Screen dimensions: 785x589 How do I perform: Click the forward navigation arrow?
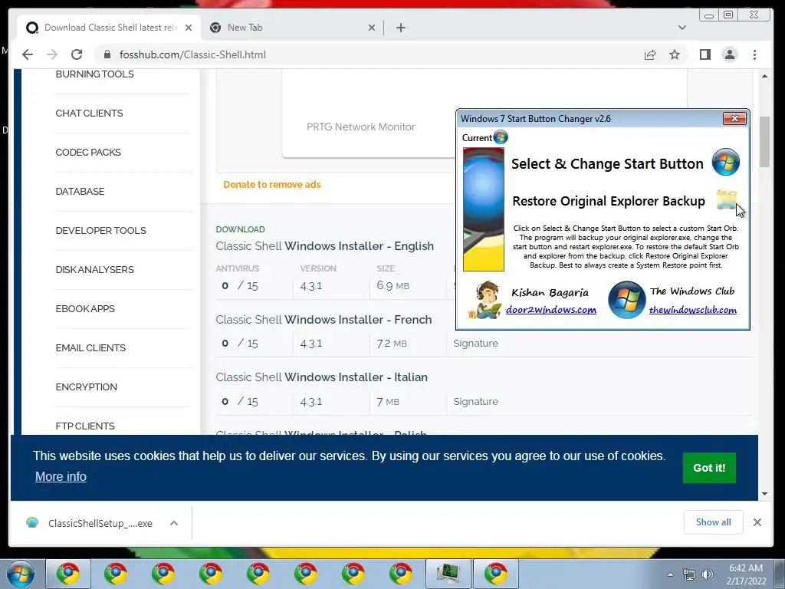[52, 54]
